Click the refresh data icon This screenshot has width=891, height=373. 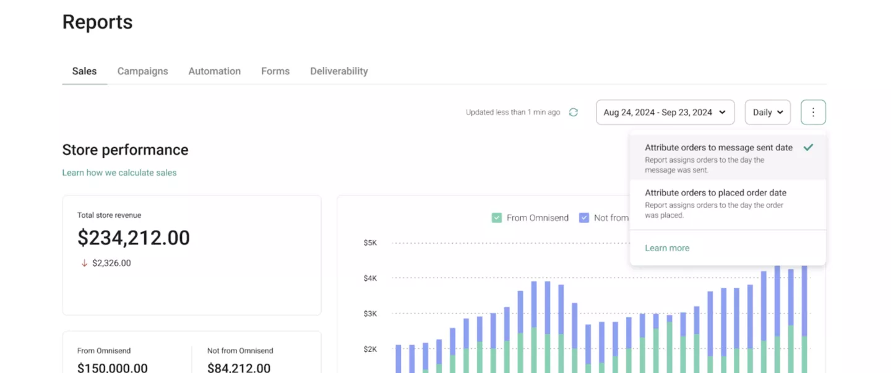[x=574, y=113]
